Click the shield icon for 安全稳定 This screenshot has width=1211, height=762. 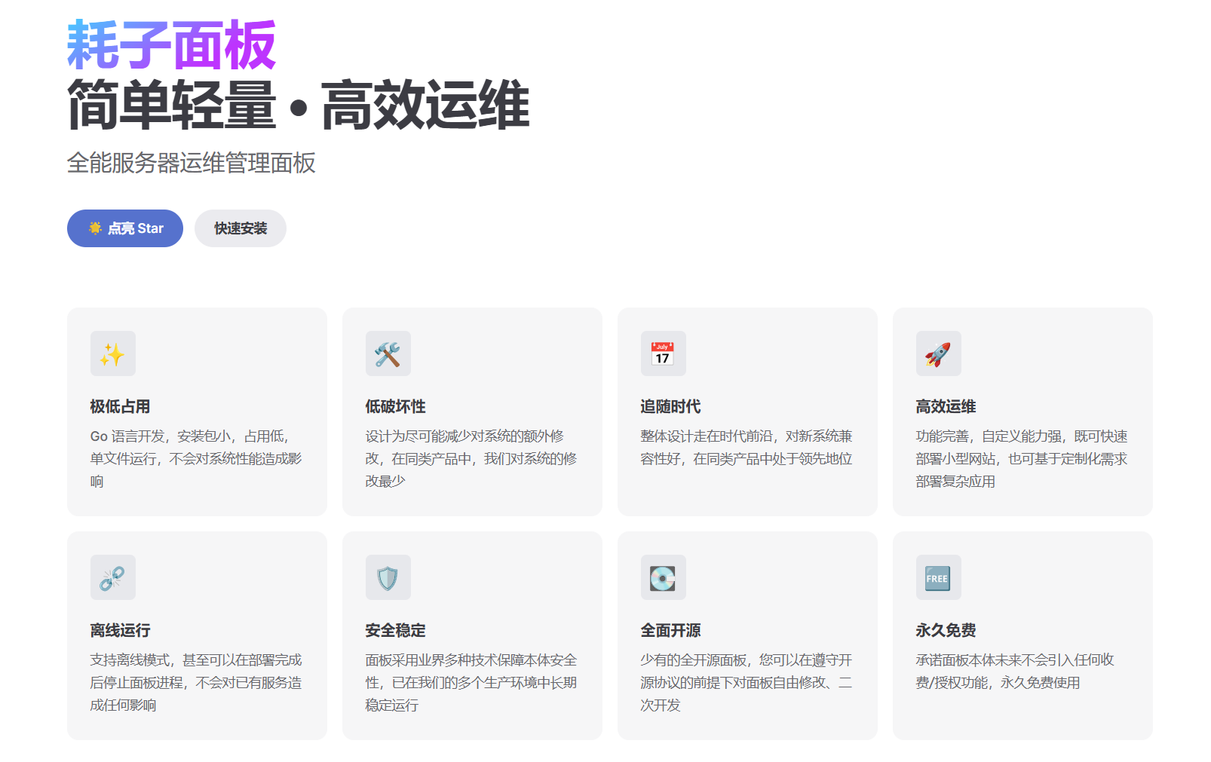(388, 577)
